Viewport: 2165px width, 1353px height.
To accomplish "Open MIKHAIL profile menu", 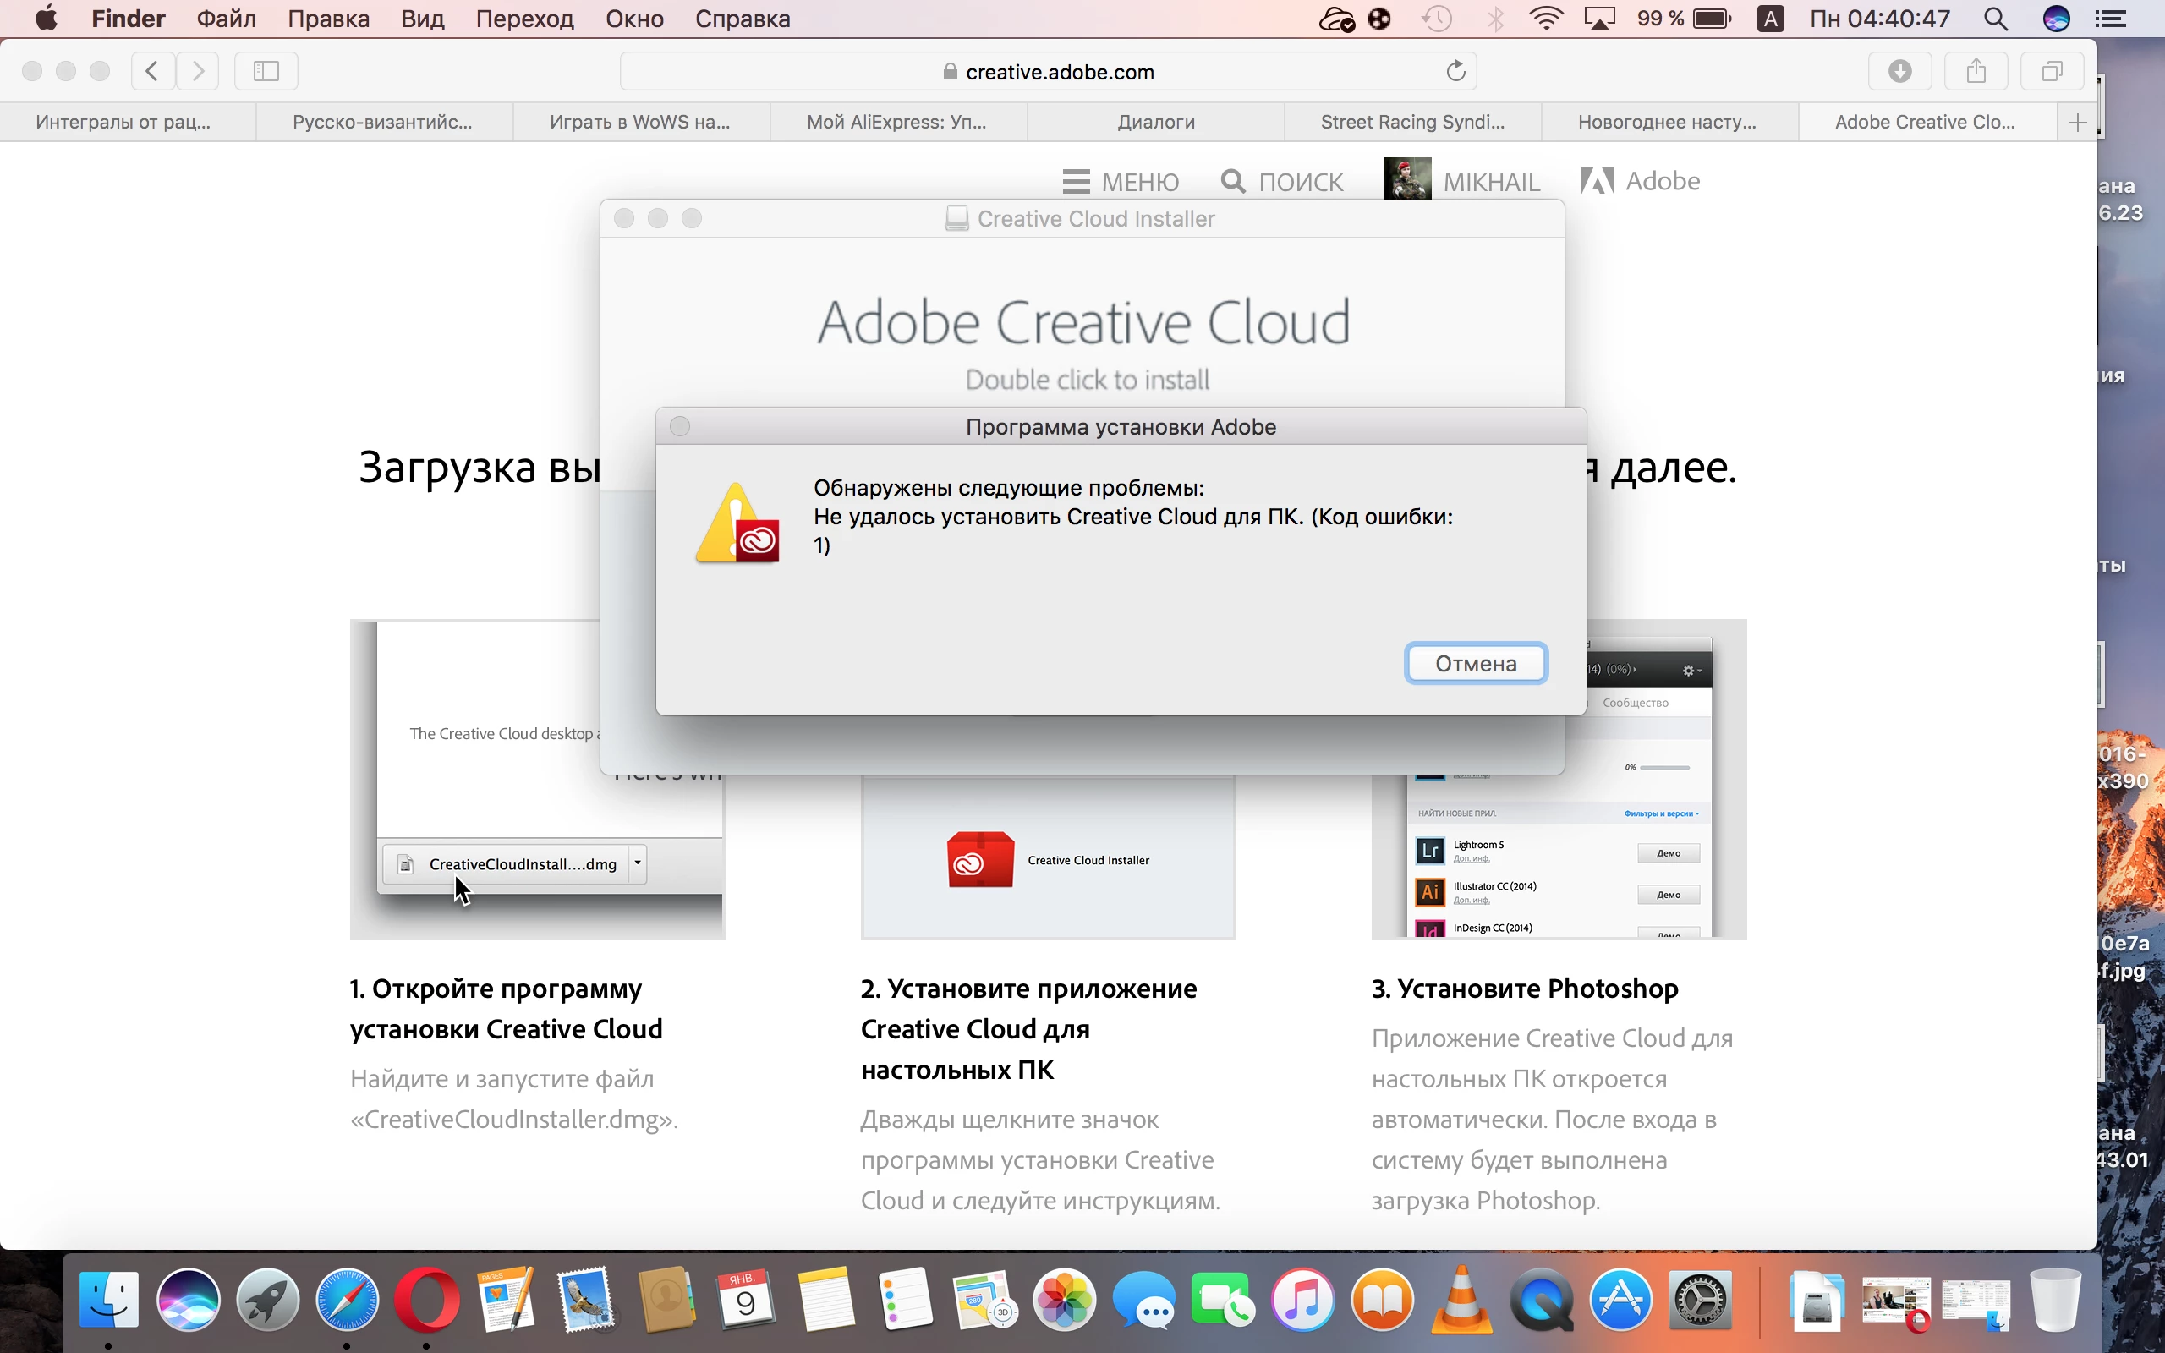I will 1462,182.
